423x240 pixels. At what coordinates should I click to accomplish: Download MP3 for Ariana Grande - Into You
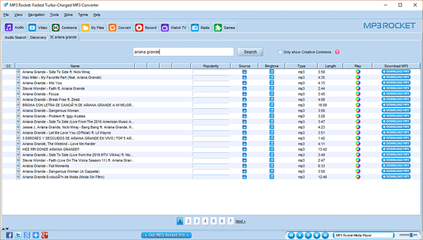pos(396,83)
